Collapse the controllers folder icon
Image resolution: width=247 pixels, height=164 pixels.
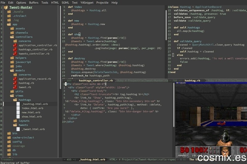tap(12, 37)
